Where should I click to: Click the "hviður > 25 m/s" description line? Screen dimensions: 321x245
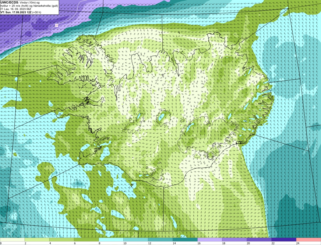29,6
